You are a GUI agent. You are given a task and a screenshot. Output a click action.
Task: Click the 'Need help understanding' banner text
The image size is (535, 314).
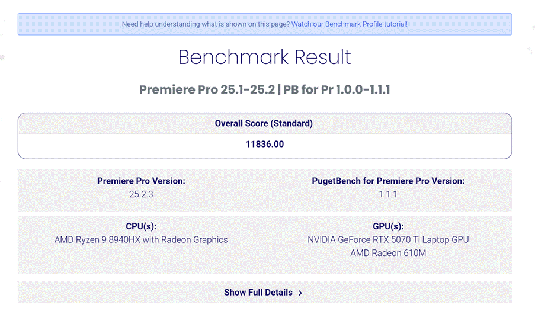(206, 24)
